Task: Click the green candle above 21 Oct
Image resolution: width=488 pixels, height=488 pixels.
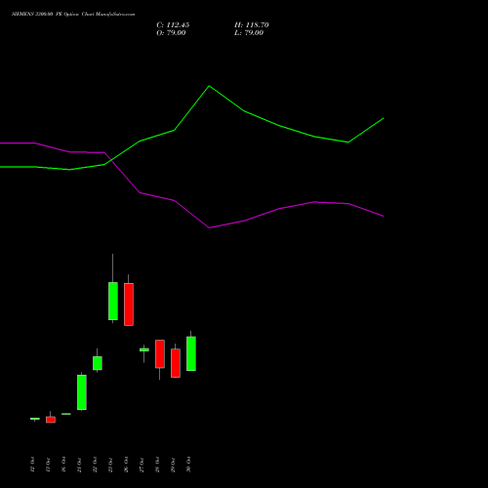Action: (x=82, y=392)
